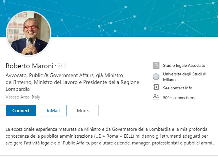Viewport: 218px width, 157px height.
Task: Open the More... options dropdown
Action: 84,110
